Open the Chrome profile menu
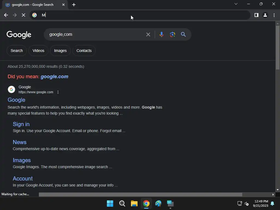Viewport: 280px width, 210px height. point(265,15)
